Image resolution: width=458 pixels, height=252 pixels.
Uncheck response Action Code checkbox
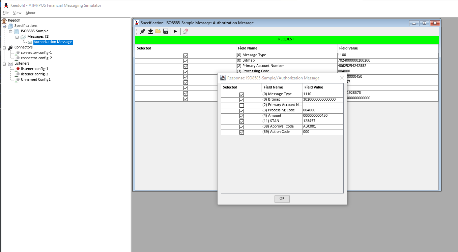[x=241, y=132]
